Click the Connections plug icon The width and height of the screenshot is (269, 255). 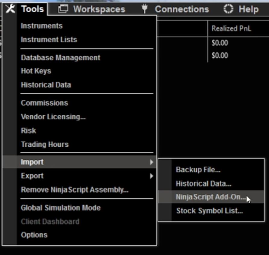point(144,9)
